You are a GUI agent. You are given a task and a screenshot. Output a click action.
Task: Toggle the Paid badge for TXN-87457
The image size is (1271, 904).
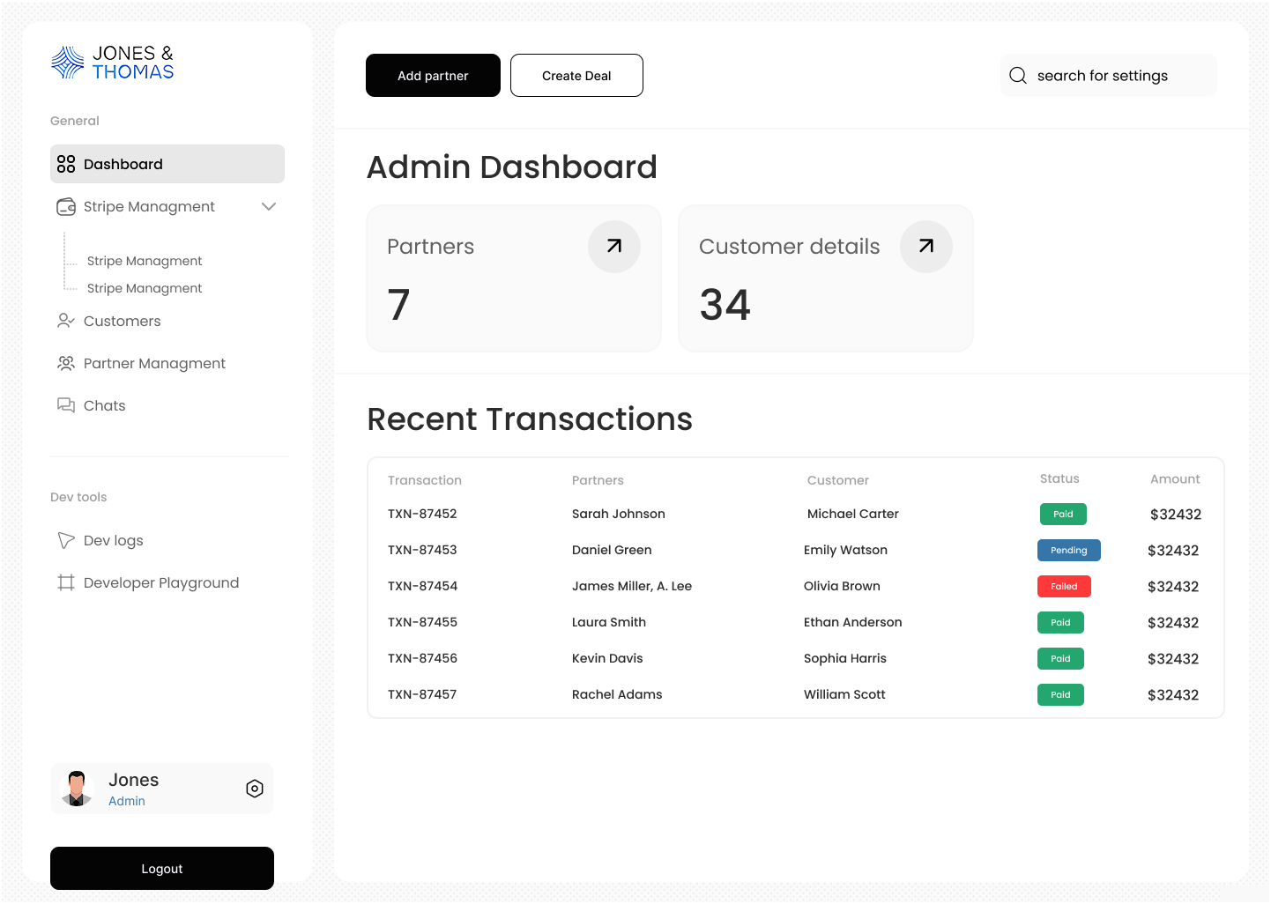(x=1060, y=694)
